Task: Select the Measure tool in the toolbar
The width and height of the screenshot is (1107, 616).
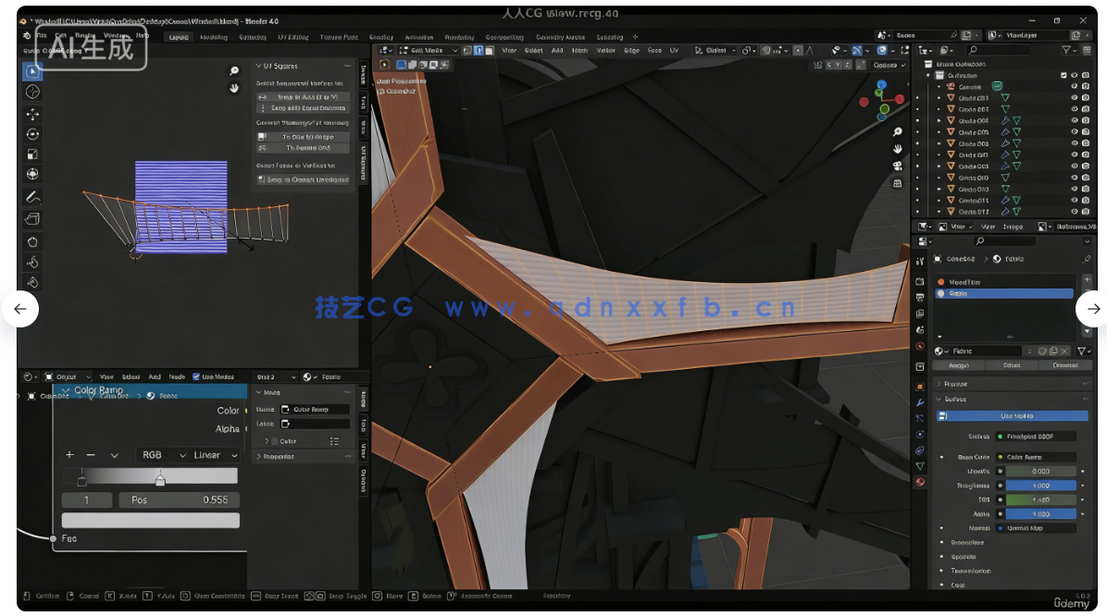Action: click(33, 217)
